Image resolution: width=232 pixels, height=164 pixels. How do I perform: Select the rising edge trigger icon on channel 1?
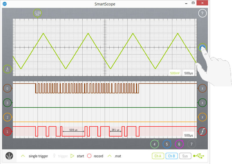202,132
